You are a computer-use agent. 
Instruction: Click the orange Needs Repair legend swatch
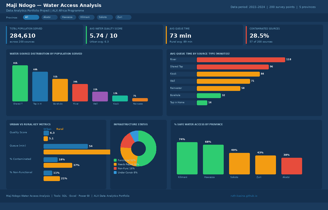coord(115,164)
